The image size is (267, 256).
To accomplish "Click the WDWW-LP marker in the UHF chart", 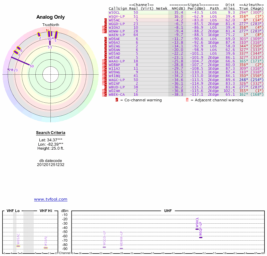I will pyautogui.click(x=121, y=248).
